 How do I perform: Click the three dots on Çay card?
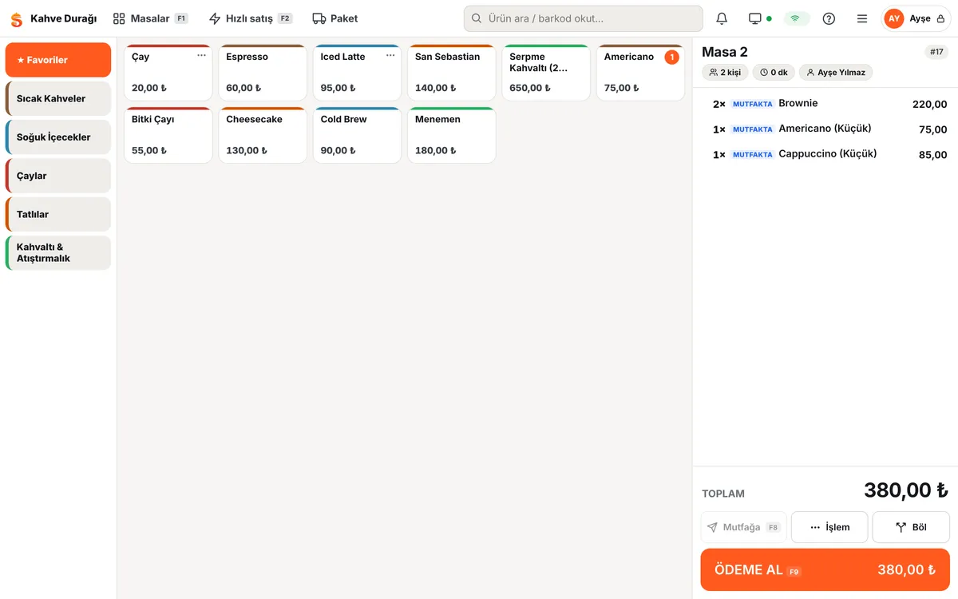click(x=201, y=56)
